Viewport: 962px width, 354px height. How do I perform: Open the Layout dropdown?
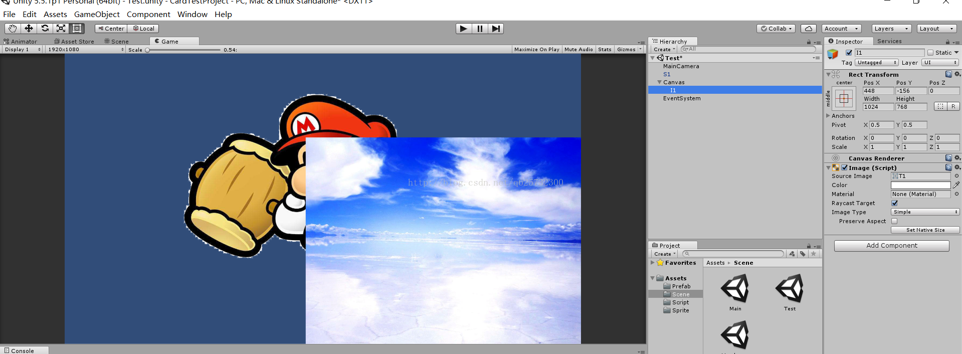(x=937, y=29)
